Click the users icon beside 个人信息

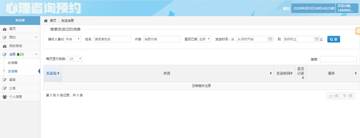pyautogui.click(x=5, y=97)
